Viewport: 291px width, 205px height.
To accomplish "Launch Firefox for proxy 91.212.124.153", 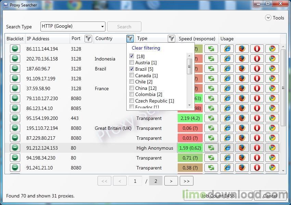I will [x=241, y=148].
